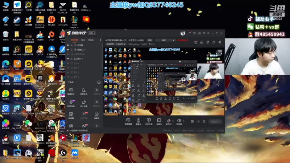The width and height of the screenshot is (290, 163).
Task: Click the record video icon in bottom bar
Action: click(192, 121)
